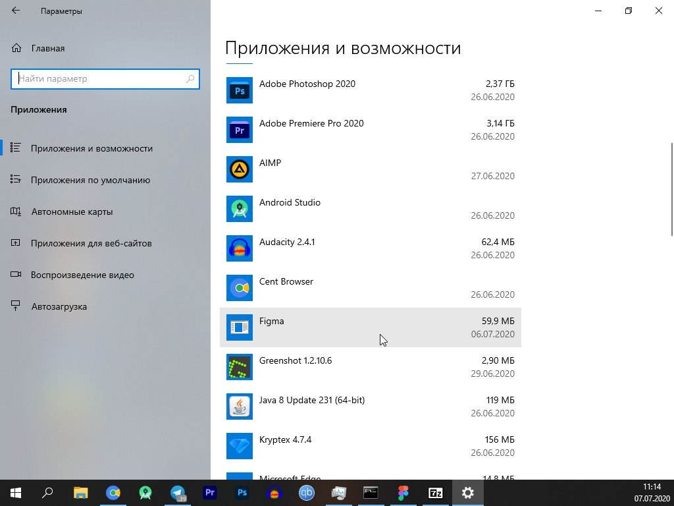The width and height of the screenshot is (674, 506).
Task: Select the Greenshot 1.2.10.6 entry name
Action: 296,360
